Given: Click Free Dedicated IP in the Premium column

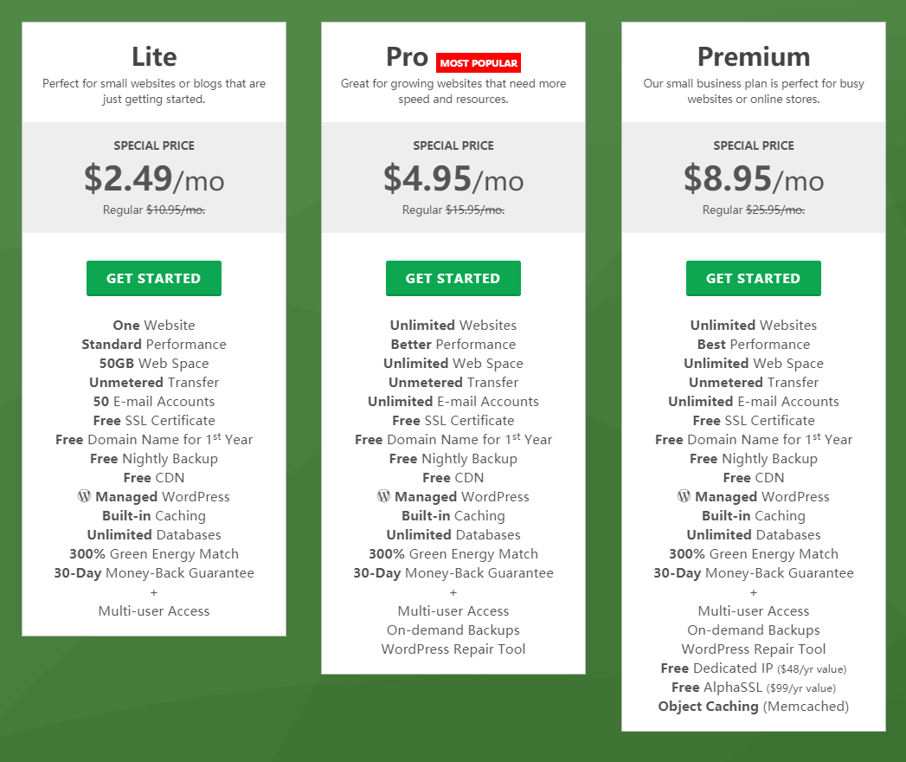Looking at the screenshot, I should point(753,668).
